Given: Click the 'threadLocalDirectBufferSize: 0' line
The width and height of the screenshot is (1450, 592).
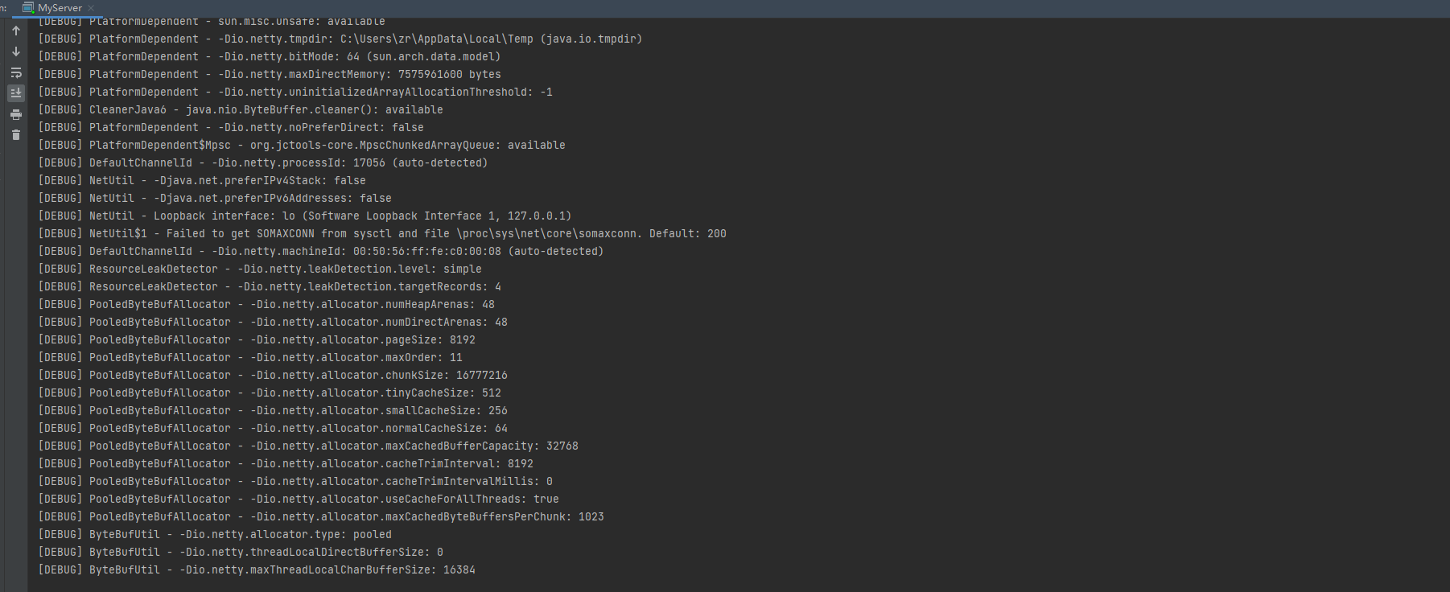Looking at the screenshot, I should tap(241, 552).
